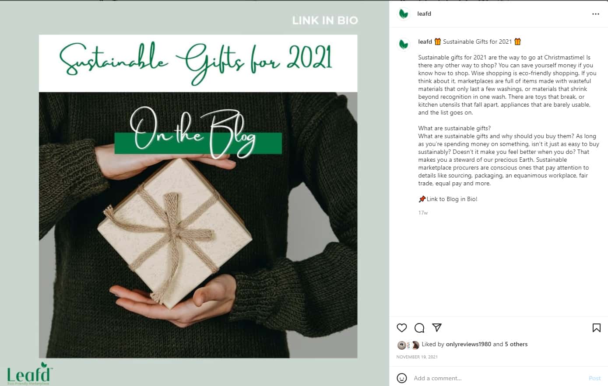Click liker avatars next to Liked by

pos(408,345)
